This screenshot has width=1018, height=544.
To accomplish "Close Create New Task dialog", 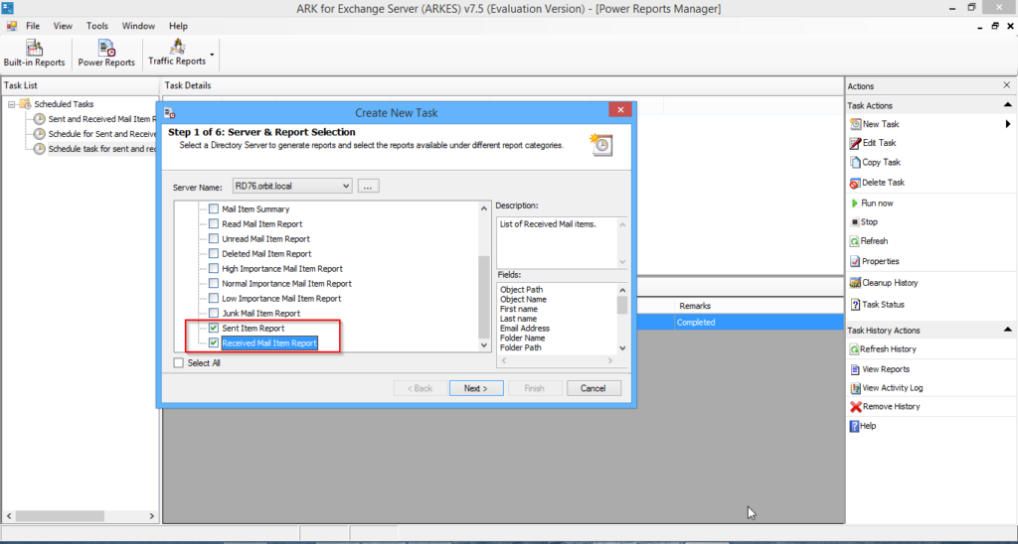I will tap(620, 110).
